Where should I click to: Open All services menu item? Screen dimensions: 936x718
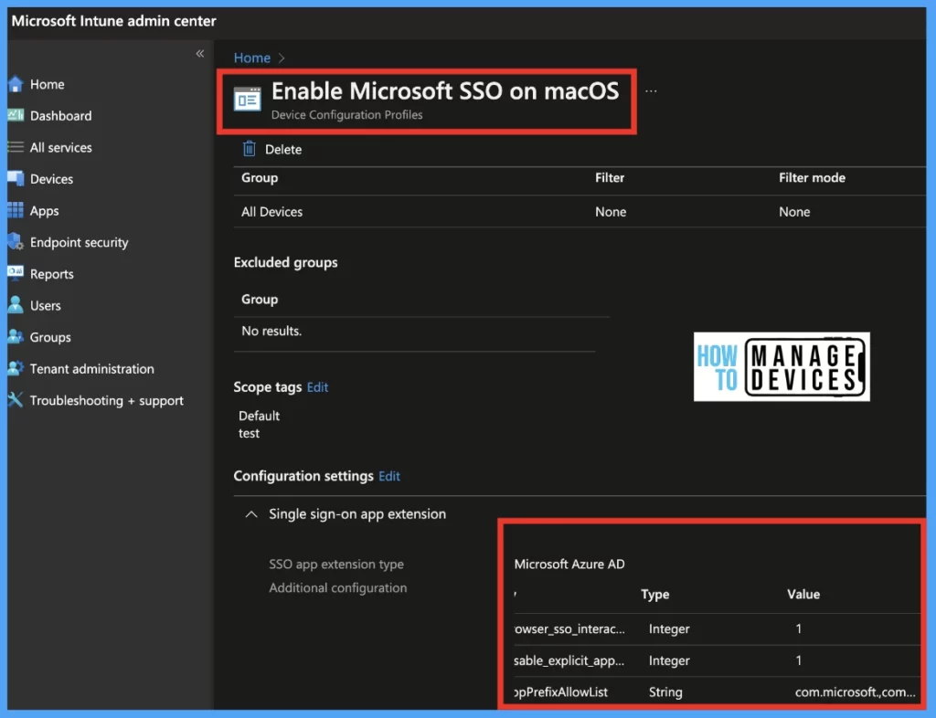click(x=61, y=147)
